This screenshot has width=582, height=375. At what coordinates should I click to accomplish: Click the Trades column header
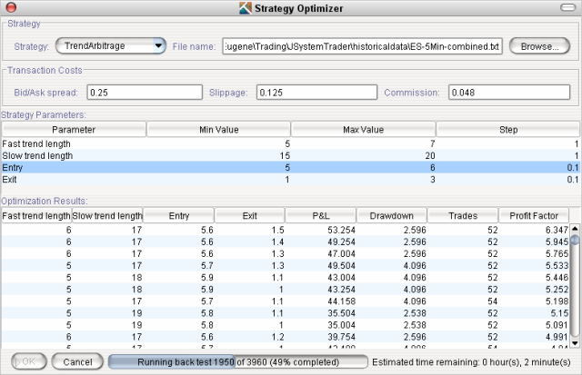(462, 215)
